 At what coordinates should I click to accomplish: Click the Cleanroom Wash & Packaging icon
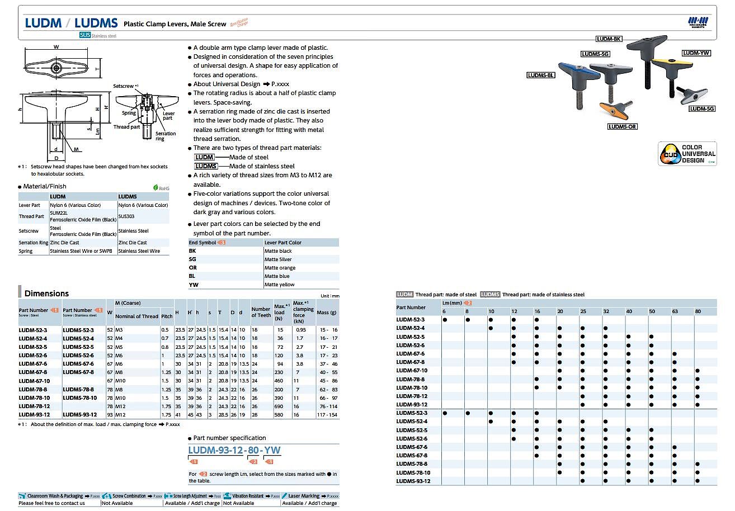click(22, 496)
